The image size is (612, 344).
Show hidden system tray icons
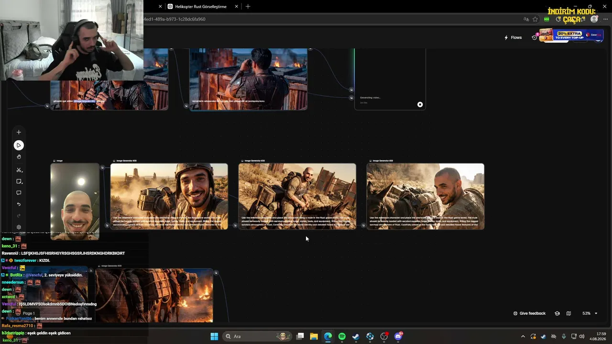523,336
